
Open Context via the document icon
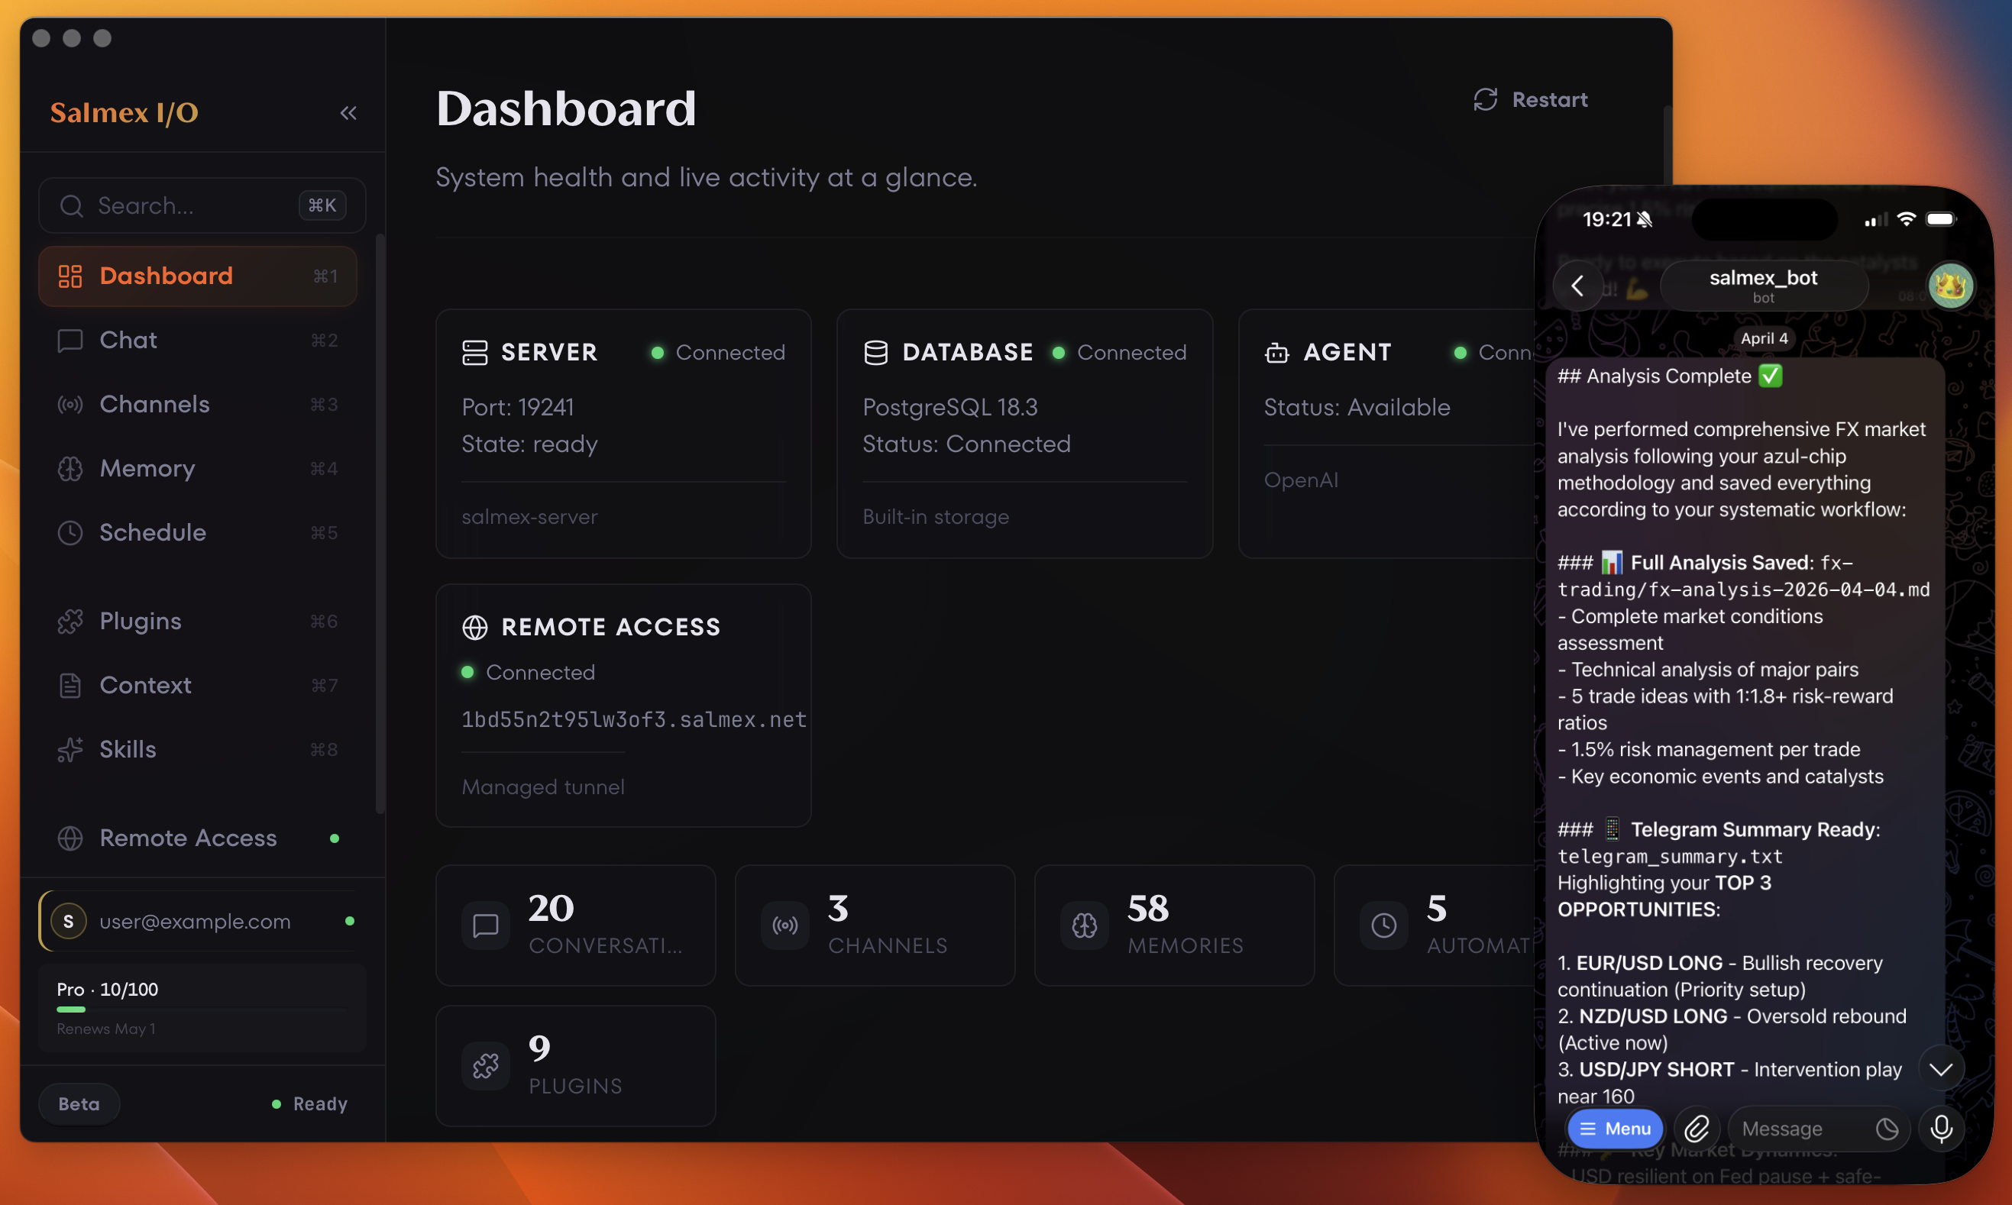(x=70, y=685)
